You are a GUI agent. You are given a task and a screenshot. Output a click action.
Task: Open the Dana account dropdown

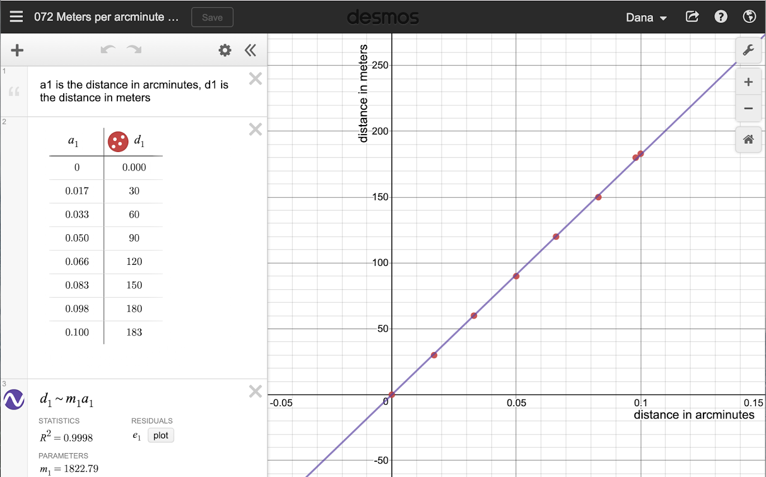click(646, 17)
